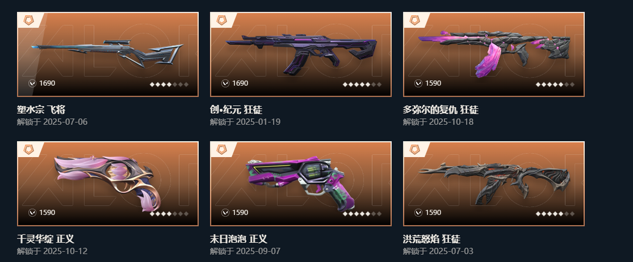Click the tier badge icon on 多弥尔的复仇 狂徒 card
633x262 pixels.
tap(414, 20)
